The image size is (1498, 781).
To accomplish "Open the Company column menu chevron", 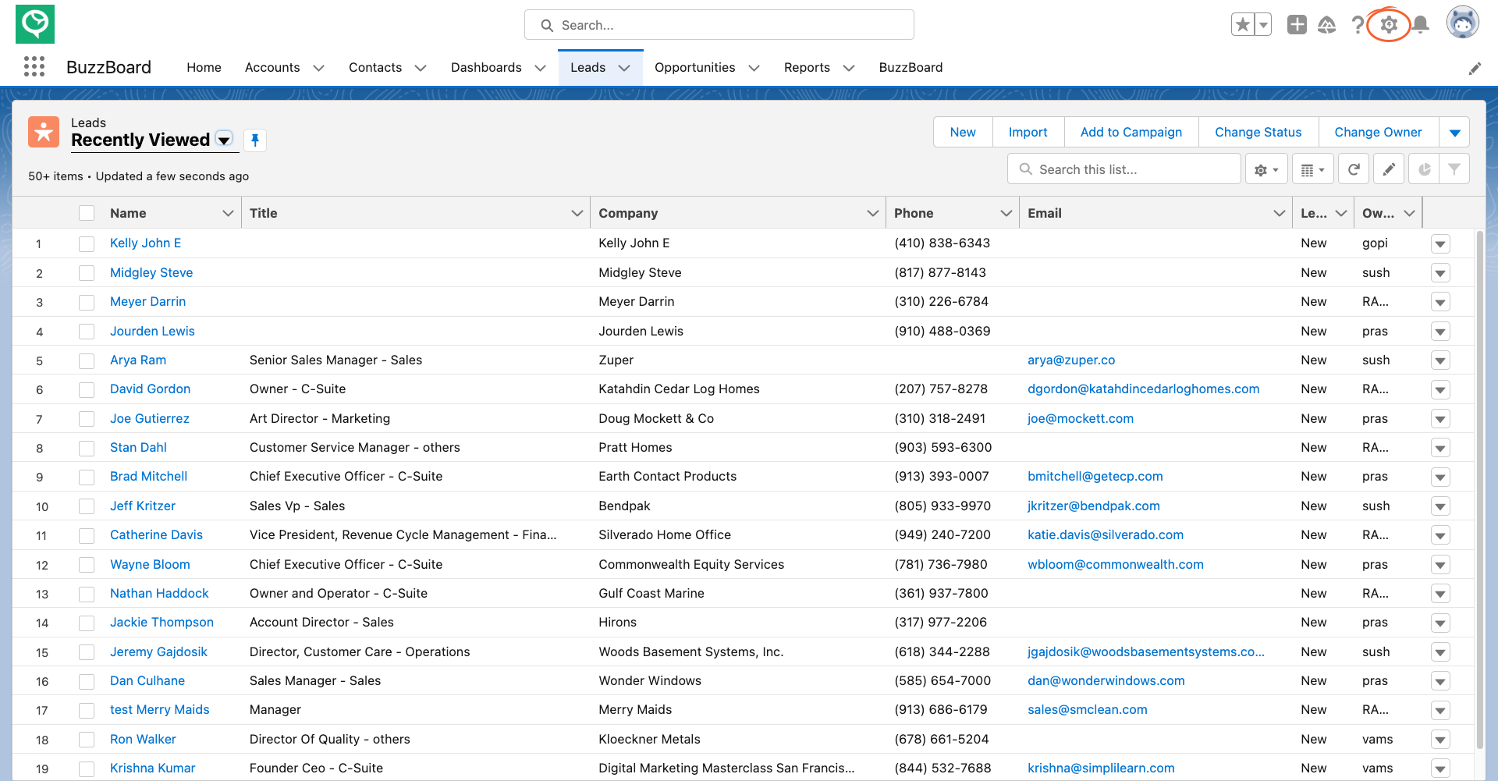I will coord(872,213).
